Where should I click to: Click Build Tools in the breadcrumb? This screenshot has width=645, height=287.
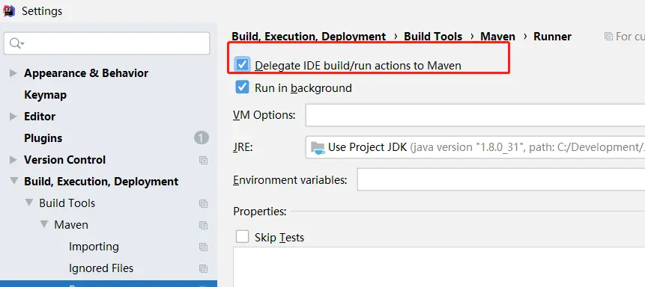pos(433,37)
